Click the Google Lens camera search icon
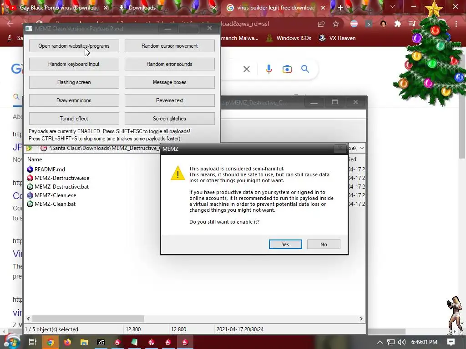 pyautogui.click(x=287, y=69)
